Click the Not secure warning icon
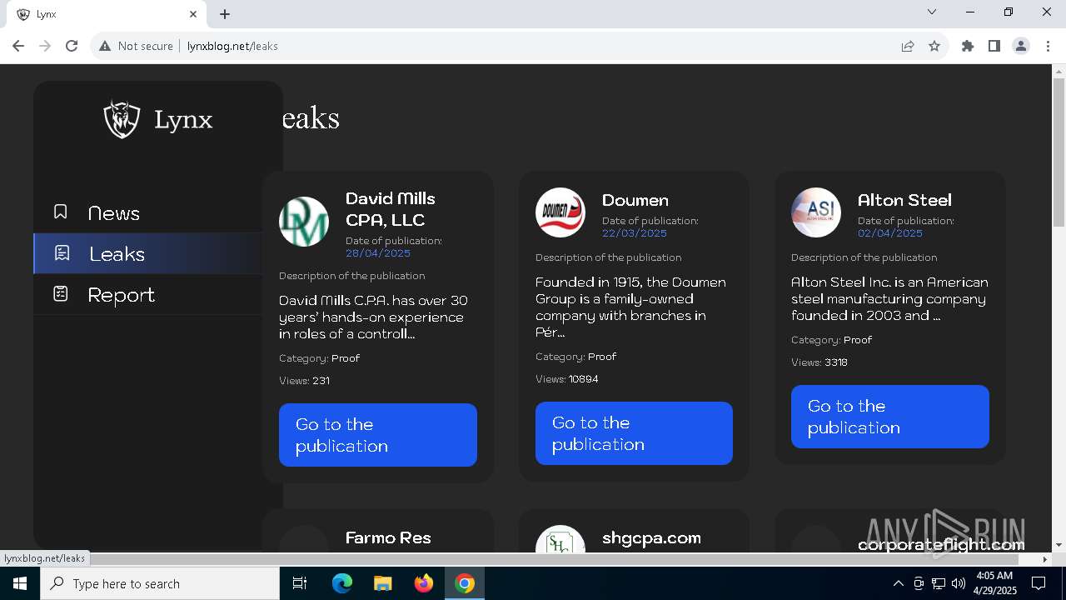This screenshot has width=1066, height=600. click(x=105, y=46)
